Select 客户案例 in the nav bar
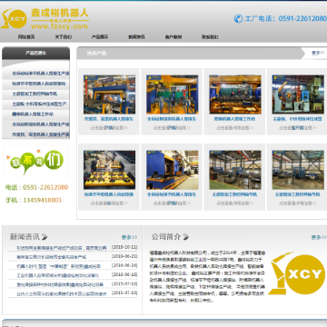Screen dimensions: 327x327 [173, 37]
